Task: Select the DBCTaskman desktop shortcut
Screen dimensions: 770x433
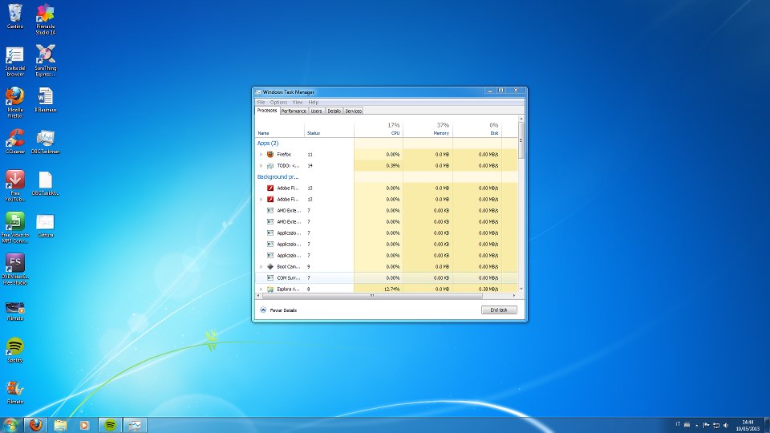Action: pyautogui.click(x=45, y=141)
